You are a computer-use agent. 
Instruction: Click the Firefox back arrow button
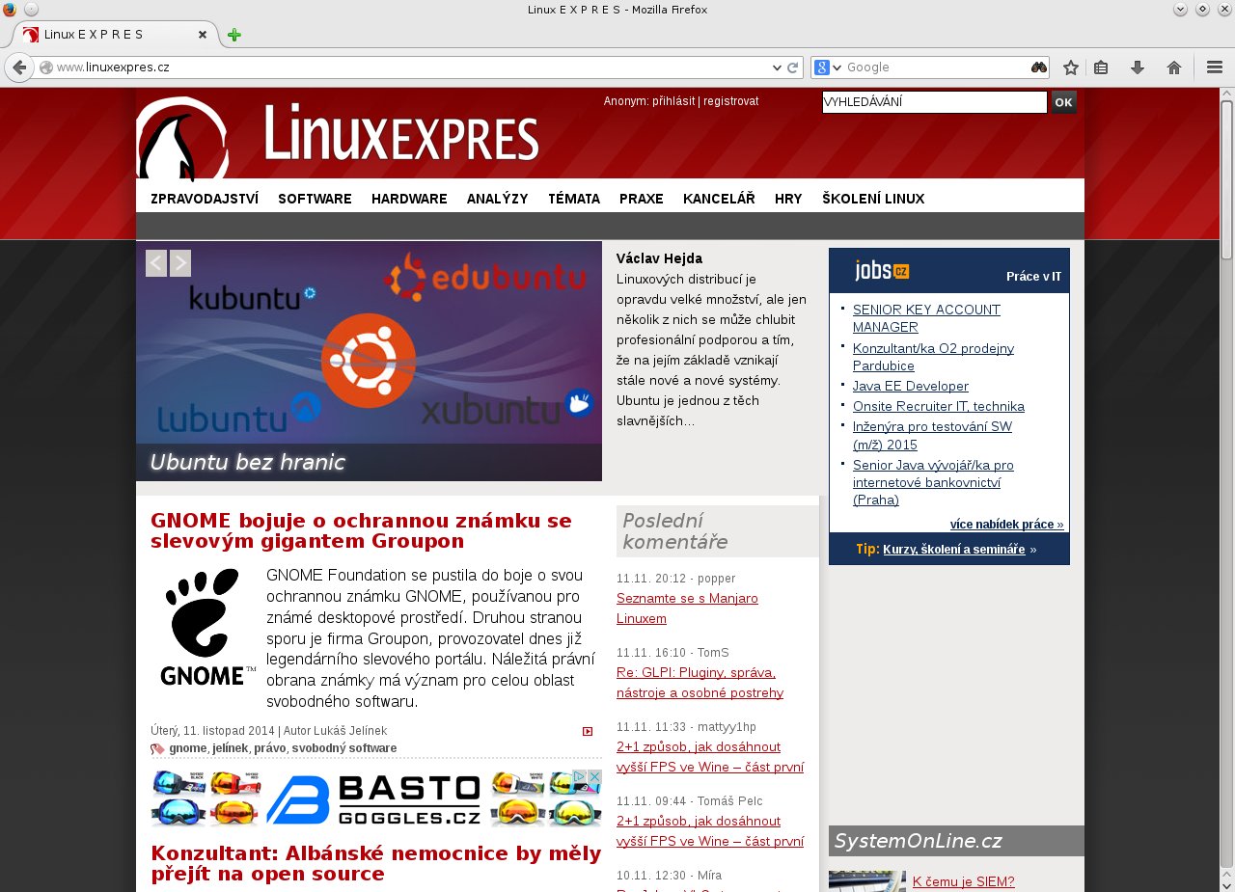[x=19, y=68]
